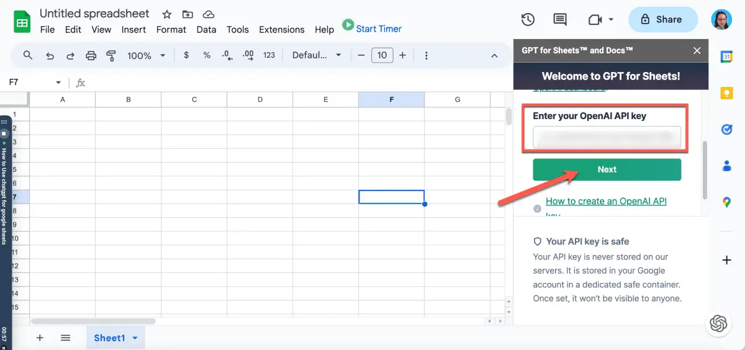Click the green Next button
This screenshot has height=350, width=745.
pyautogui.click(x=607, y=169)
